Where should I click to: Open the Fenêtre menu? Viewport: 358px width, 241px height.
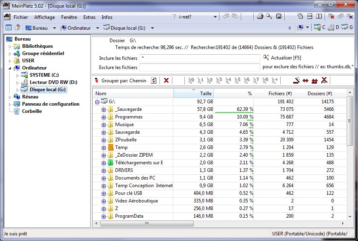point(69,17)
